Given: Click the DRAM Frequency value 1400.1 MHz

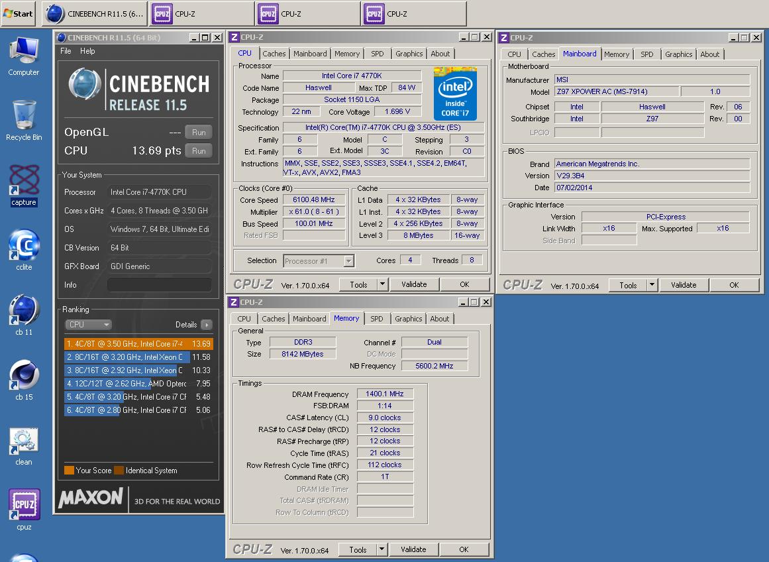Looking at the screenshot, I should click(385, 394).
